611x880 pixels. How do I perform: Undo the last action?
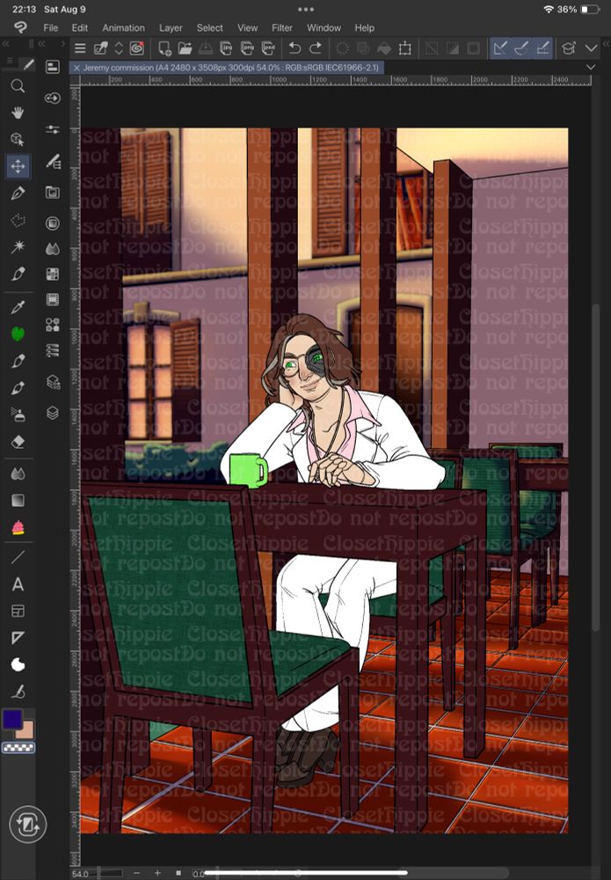coord(295,48)
